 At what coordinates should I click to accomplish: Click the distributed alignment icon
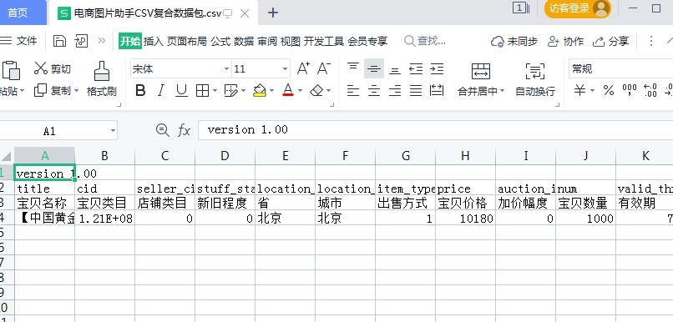pos(437,90)
